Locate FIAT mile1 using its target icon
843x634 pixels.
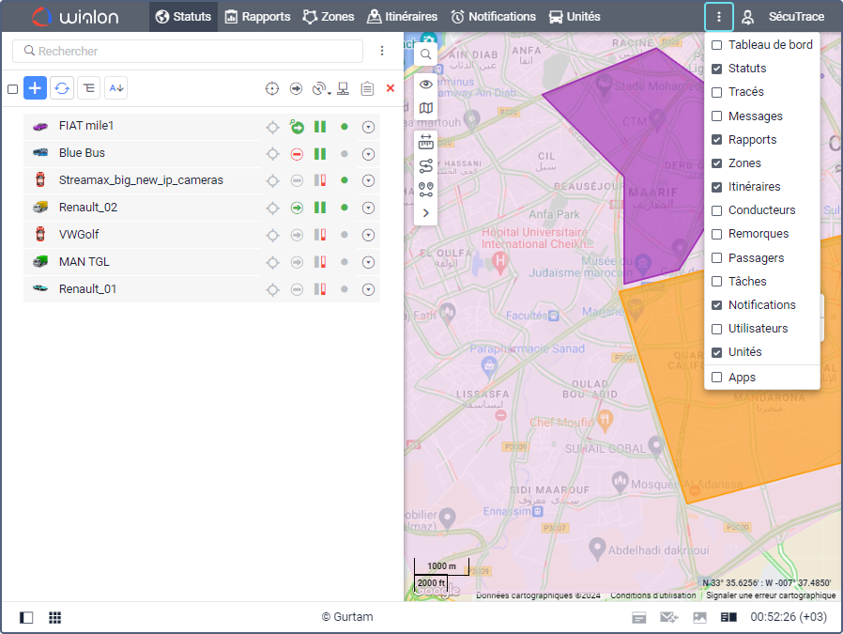(272, 127)
